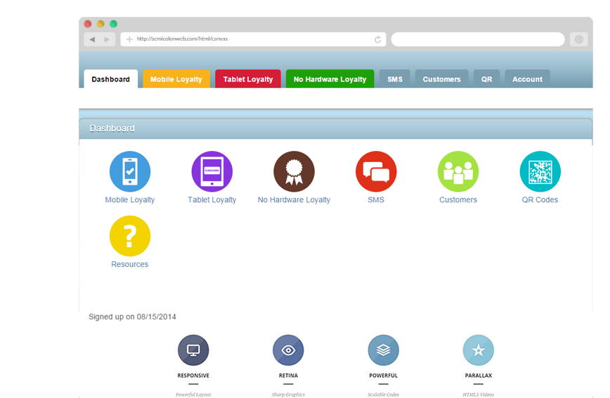This screenshot has height=398, width=610.
Task: Click the green window maximize dot
Action: click(x=114, y=24)
